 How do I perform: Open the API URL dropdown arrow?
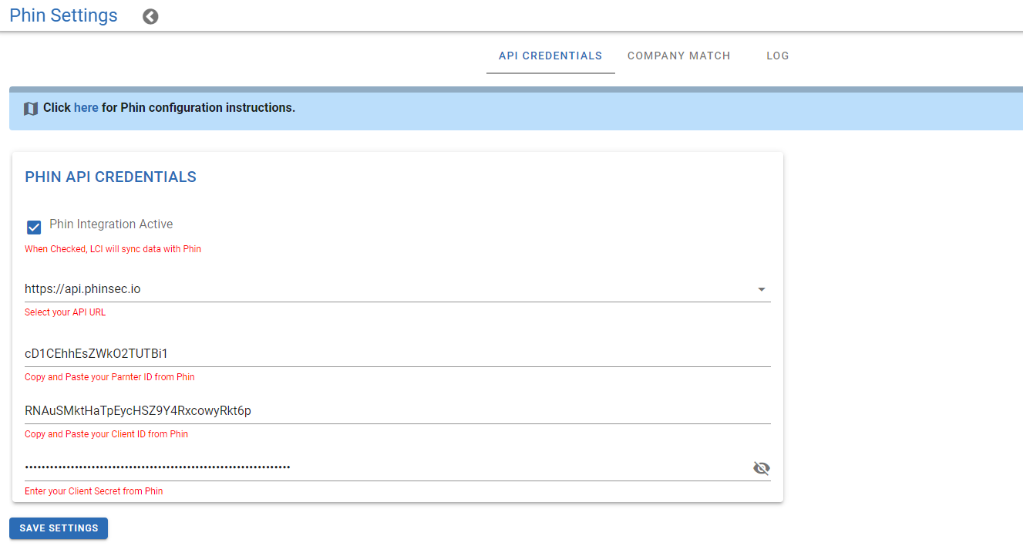pyautogui.click(x=762, y=289)
